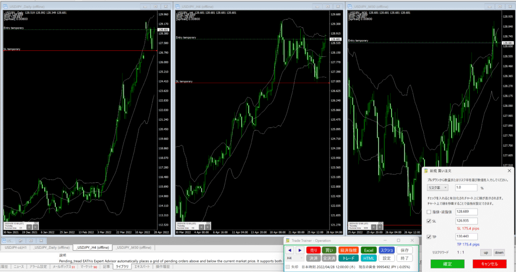Open 設定 settings in Trade Trainer
The width and height of the screenshot is (516, 272).
[x=386, y=258]
